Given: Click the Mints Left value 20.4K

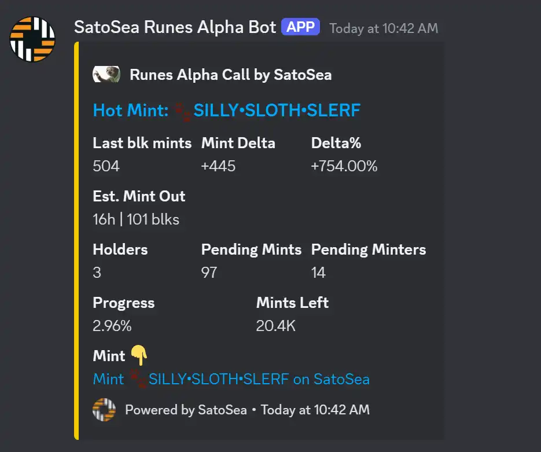Looking at the screenshot, I should pos(275,326).
